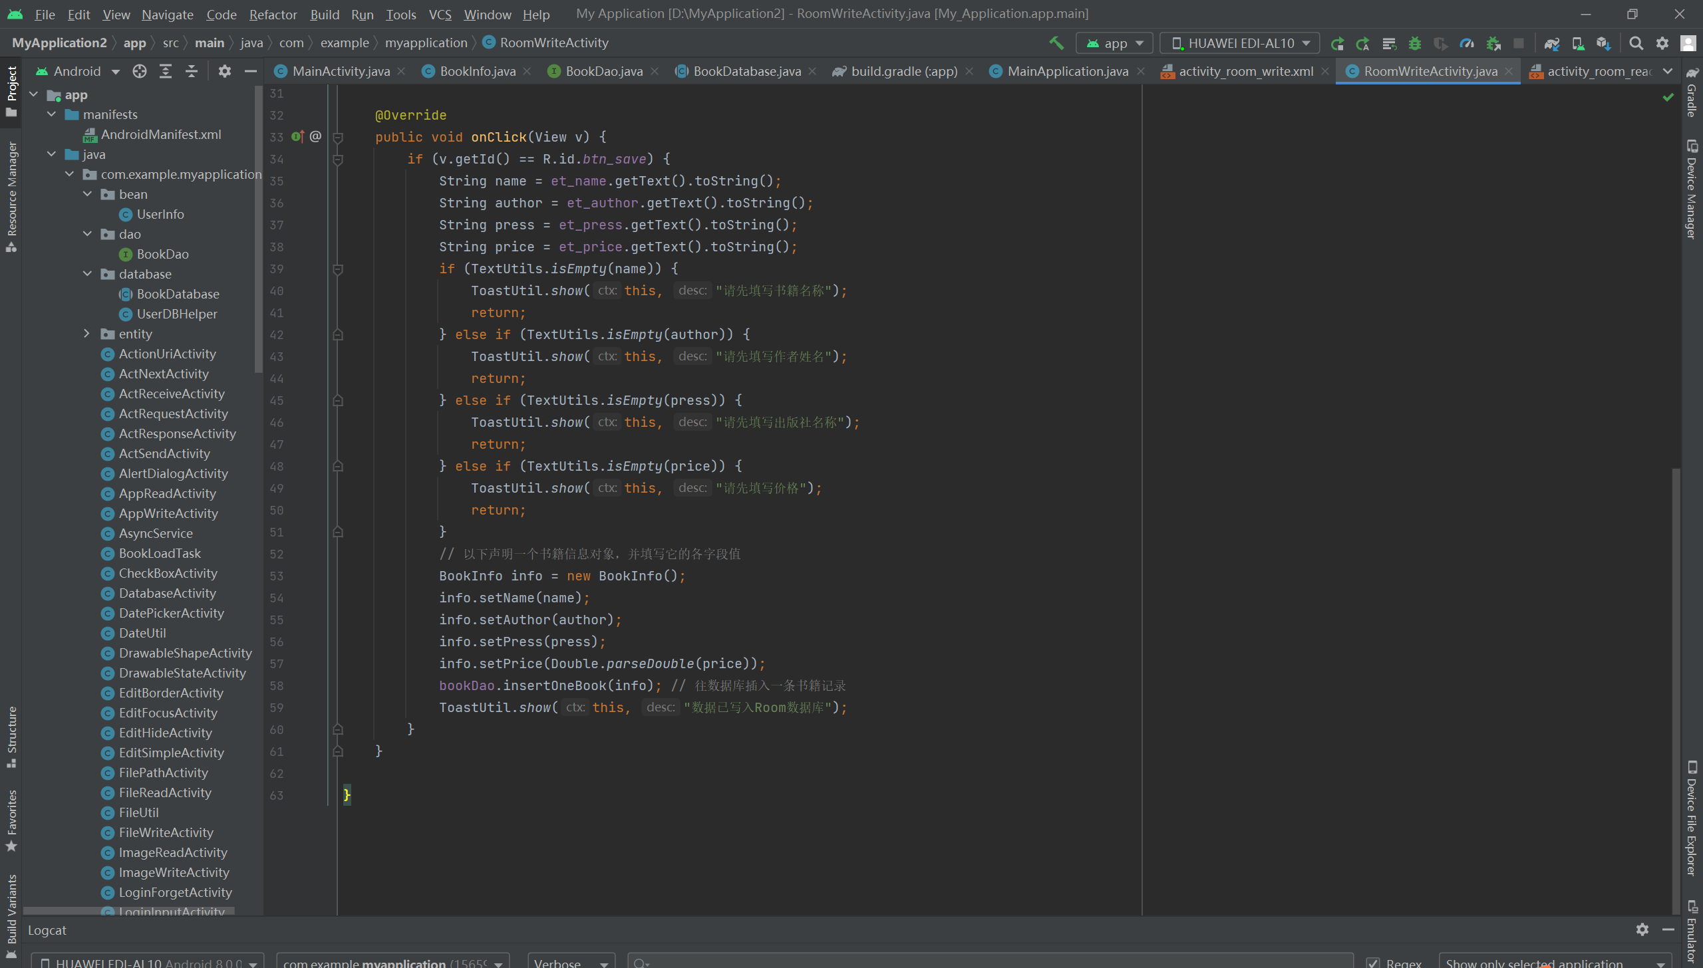Click the Logcat search input field
Screen dimensions: 1703x968
[991, 962]
